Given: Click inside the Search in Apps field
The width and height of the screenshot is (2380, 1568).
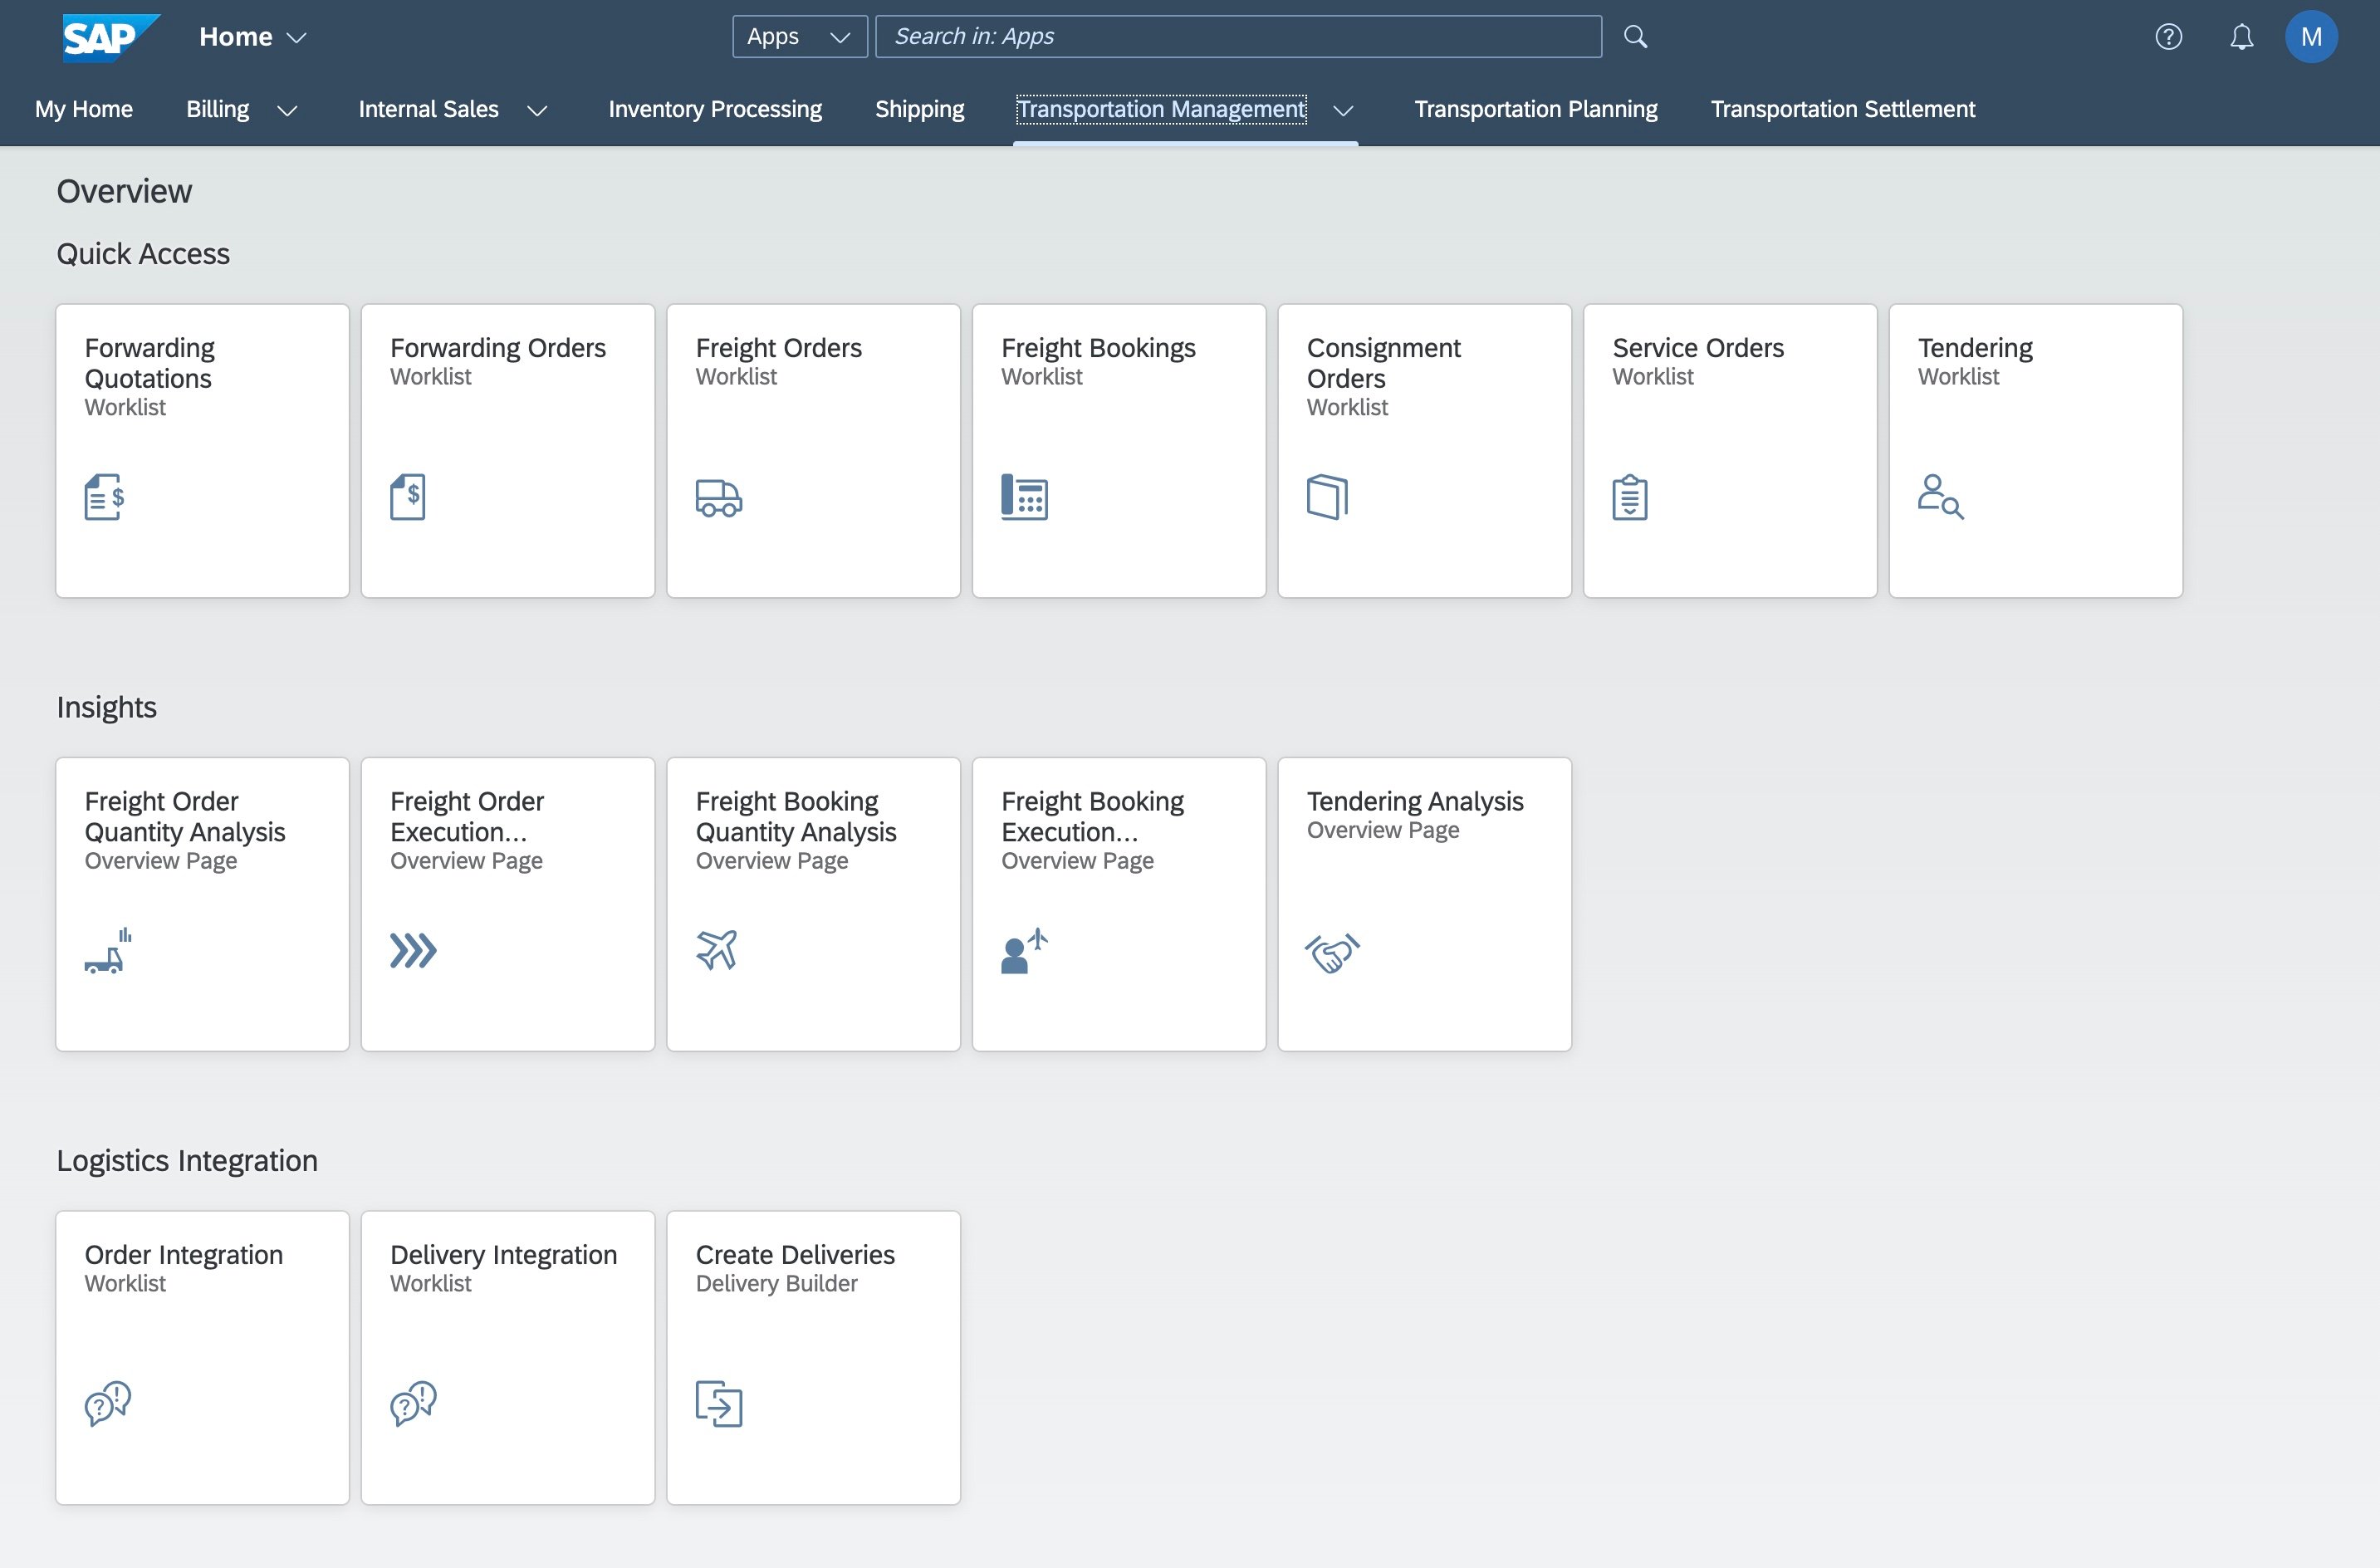Looking at the screenshot, I should (x=1237, y=36).
